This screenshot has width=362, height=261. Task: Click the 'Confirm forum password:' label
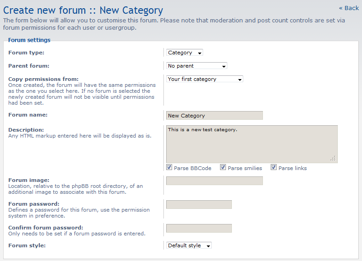tap(46, 228)
